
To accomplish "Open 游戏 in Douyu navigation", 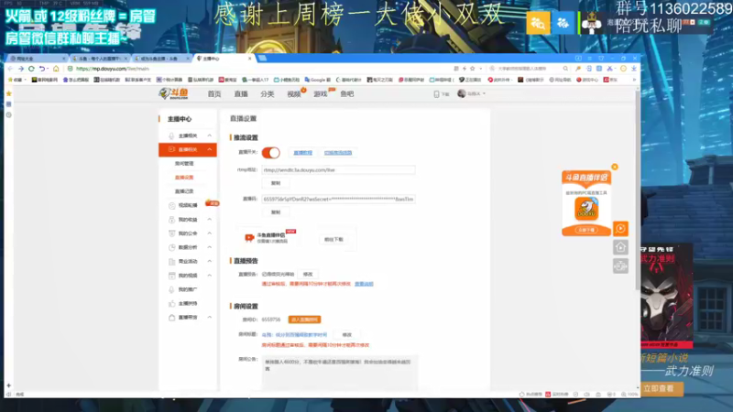I will point(320,94).
